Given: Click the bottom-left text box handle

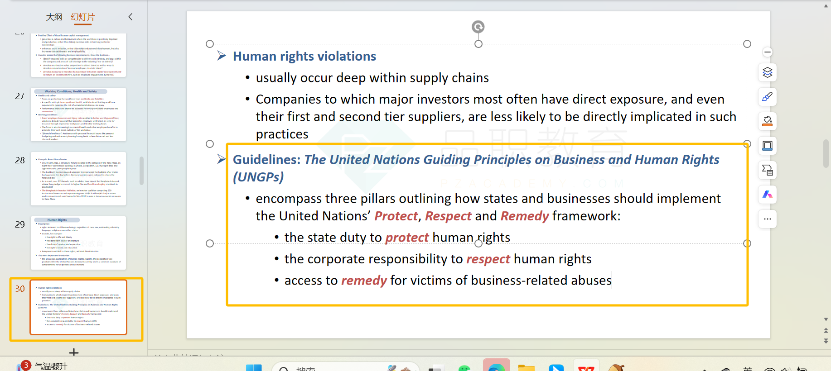Looking at the screenshot, I should click(210, 243).
